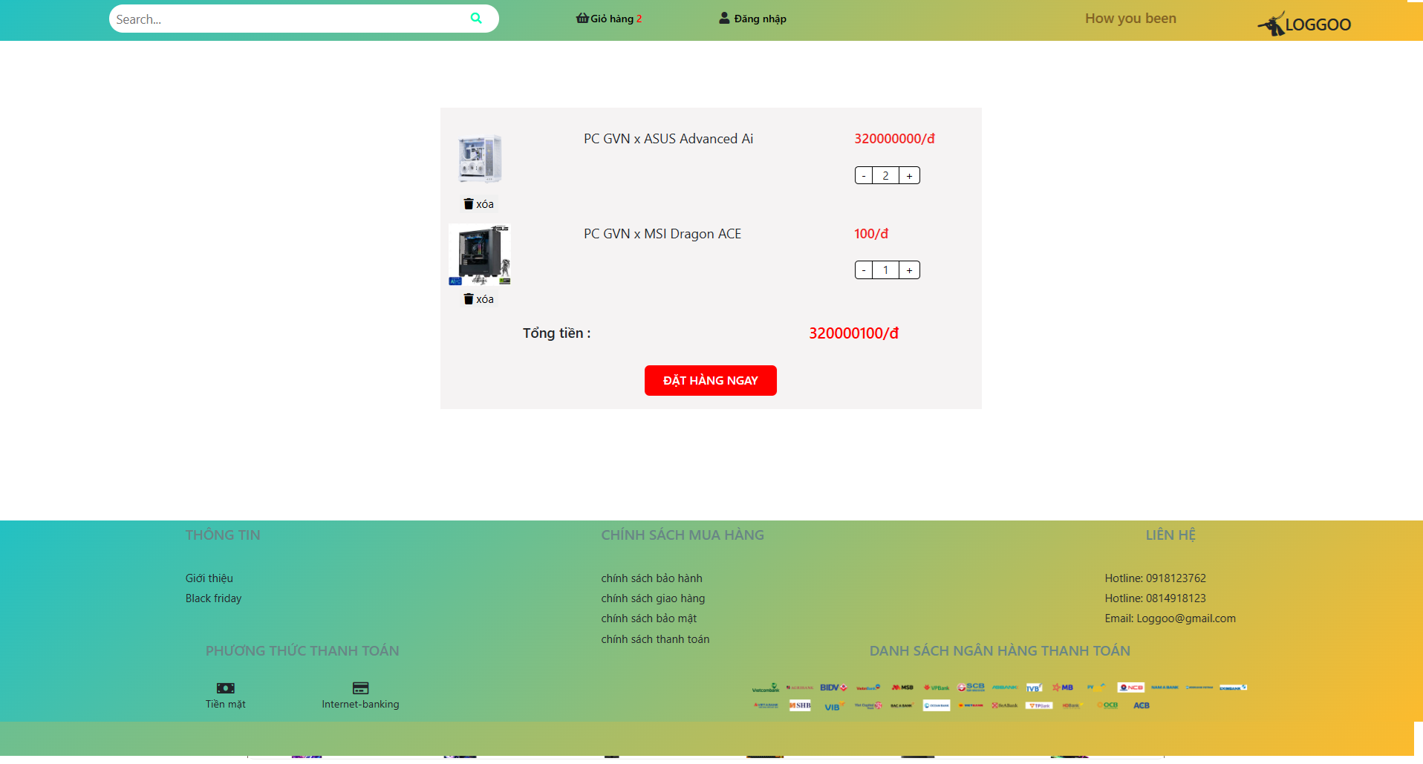Viewport: 1423px width, 764px height.
Task: Increase quantity of MSI Dragon ACE
Action: 909,270
